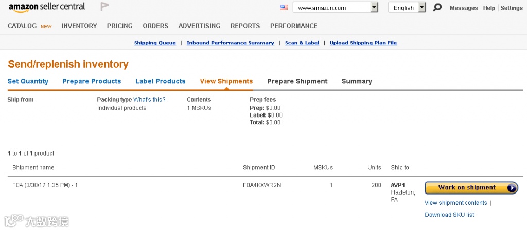527x231 pixels.
Task: Open the Catalog menu
Action: (x=22, y=26)
